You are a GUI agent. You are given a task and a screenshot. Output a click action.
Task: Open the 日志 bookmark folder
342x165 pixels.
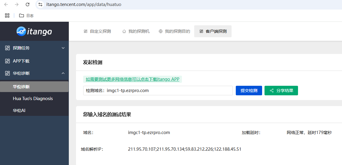tap(26, 15)
